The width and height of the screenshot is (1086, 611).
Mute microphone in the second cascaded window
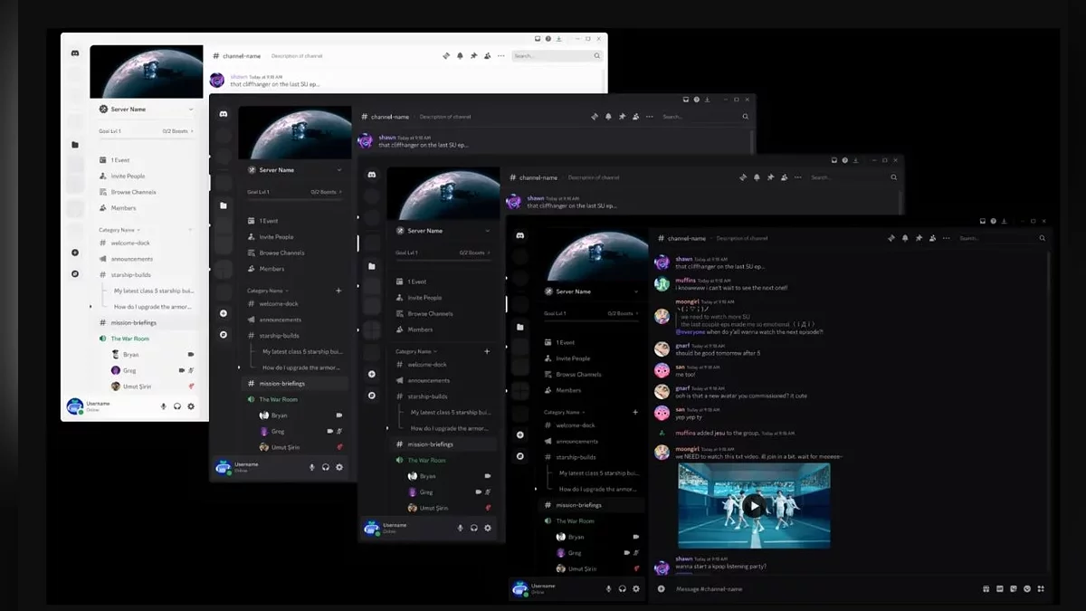point(311,467)
